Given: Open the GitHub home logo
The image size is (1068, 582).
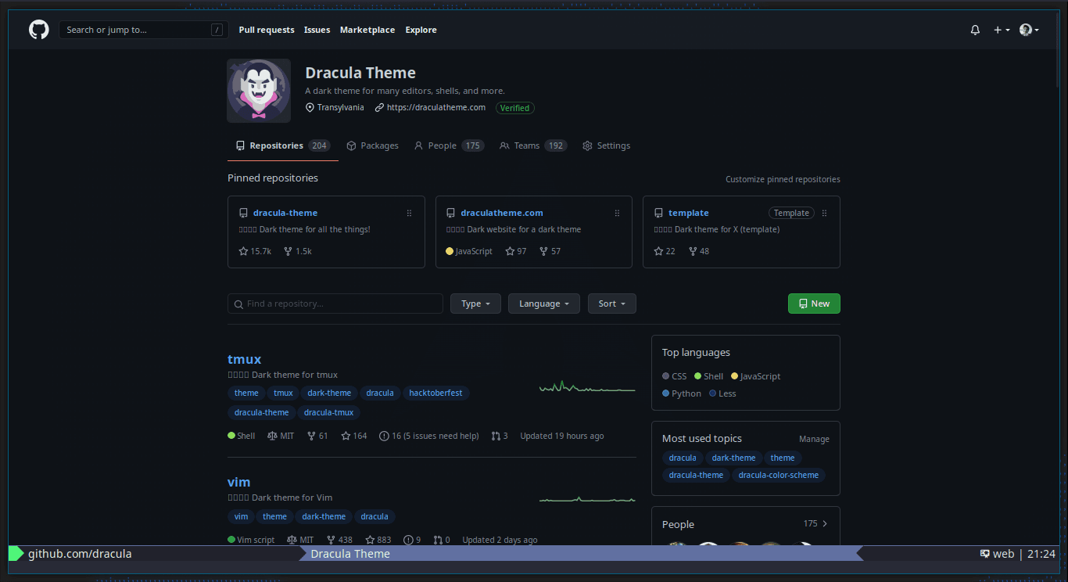Looking at the screenshot, I should click(x=38, y=30).
